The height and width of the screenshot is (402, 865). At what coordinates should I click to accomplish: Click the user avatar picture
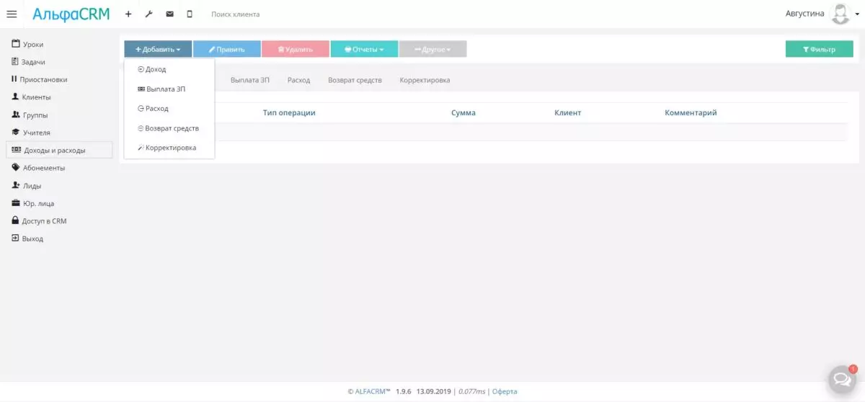[x=840, y=14]
